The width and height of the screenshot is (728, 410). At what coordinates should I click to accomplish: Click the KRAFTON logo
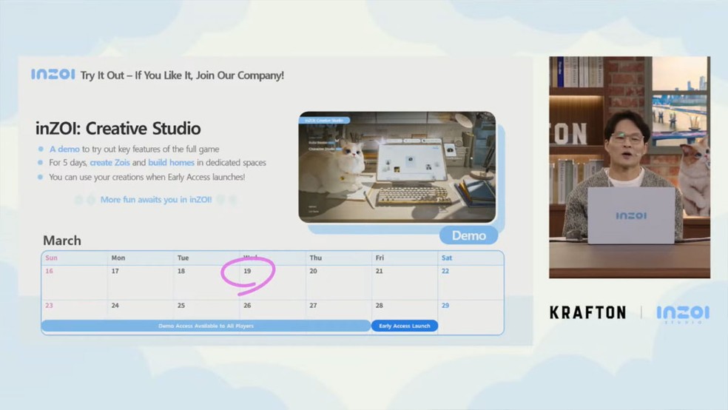click(587, 312)
